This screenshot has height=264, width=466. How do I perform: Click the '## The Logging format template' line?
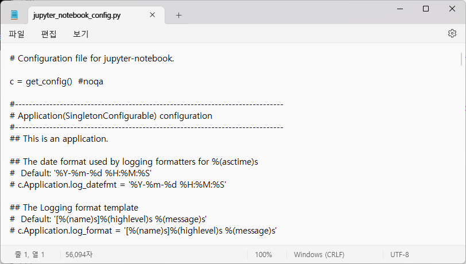click(74, 208)
